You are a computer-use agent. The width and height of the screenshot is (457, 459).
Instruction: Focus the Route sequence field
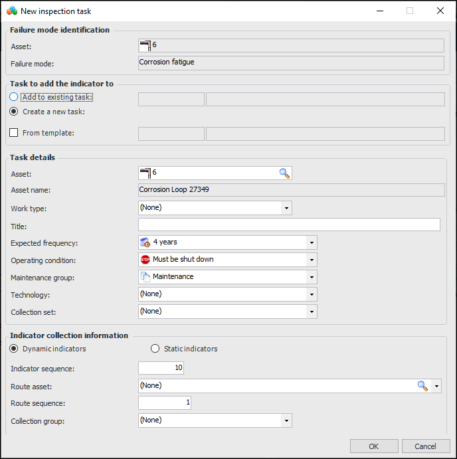[165, 403]
